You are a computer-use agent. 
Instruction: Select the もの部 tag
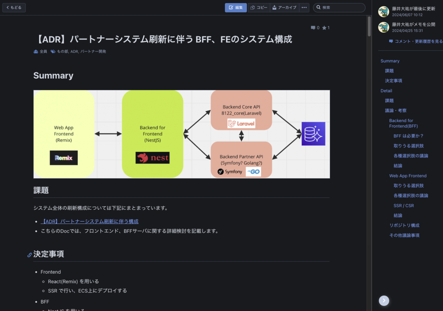62,52
